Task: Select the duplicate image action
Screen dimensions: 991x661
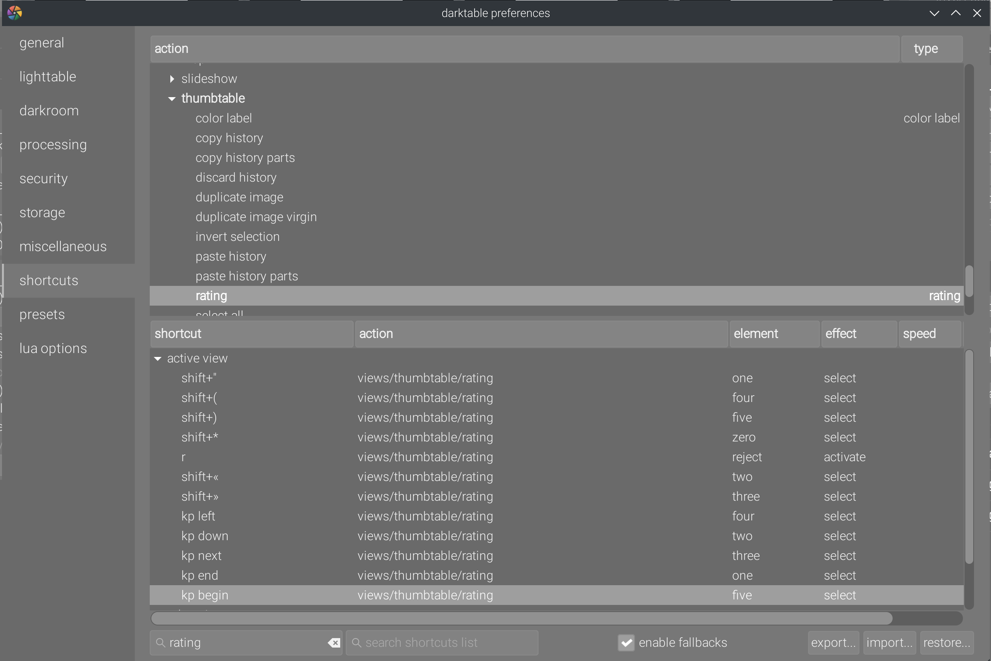Action: [x=556, y=197]
